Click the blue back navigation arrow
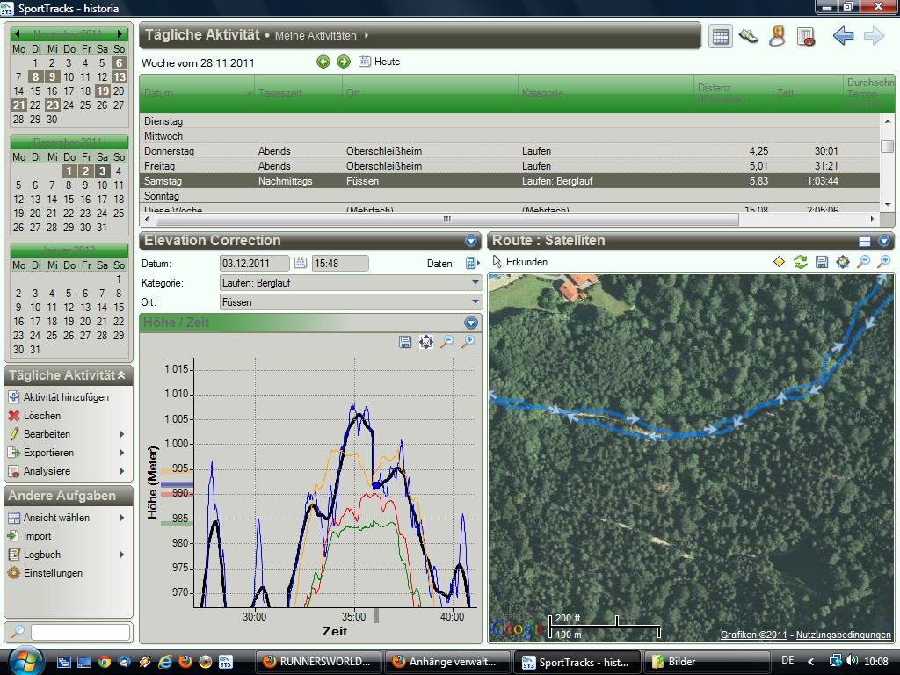 pyautogui.click(x=843, y=36)
